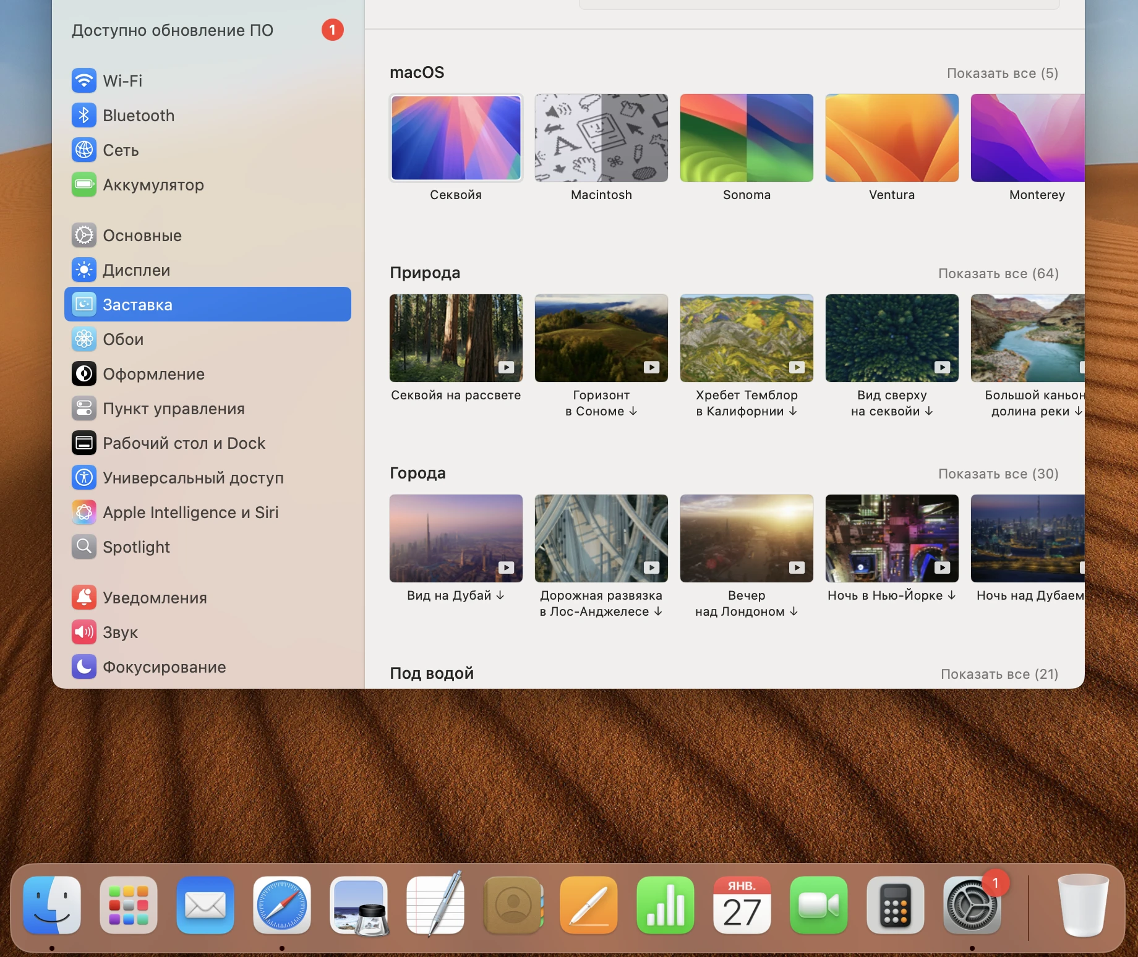The image size is (1138, 957).
Task: Open Фокусирование settings
Action: (207, 667)
